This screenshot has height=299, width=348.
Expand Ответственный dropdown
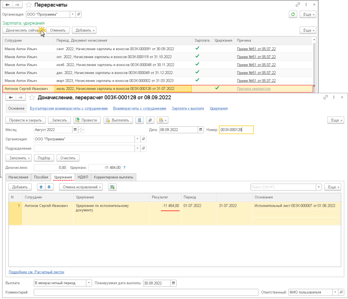[335, 292]
